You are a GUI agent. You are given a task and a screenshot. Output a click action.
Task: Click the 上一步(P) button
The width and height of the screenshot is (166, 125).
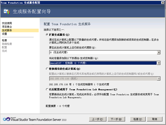[97, 119]
